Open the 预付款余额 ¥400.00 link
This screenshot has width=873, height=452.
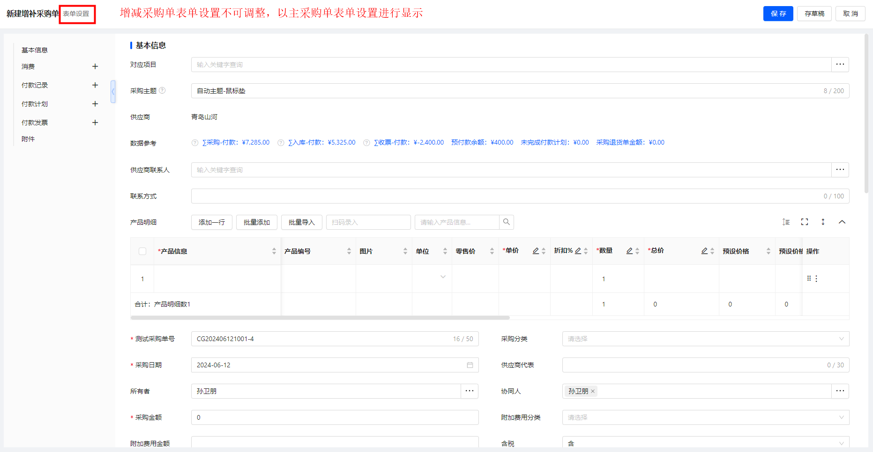pyautogui.click(x=482, y=143)
